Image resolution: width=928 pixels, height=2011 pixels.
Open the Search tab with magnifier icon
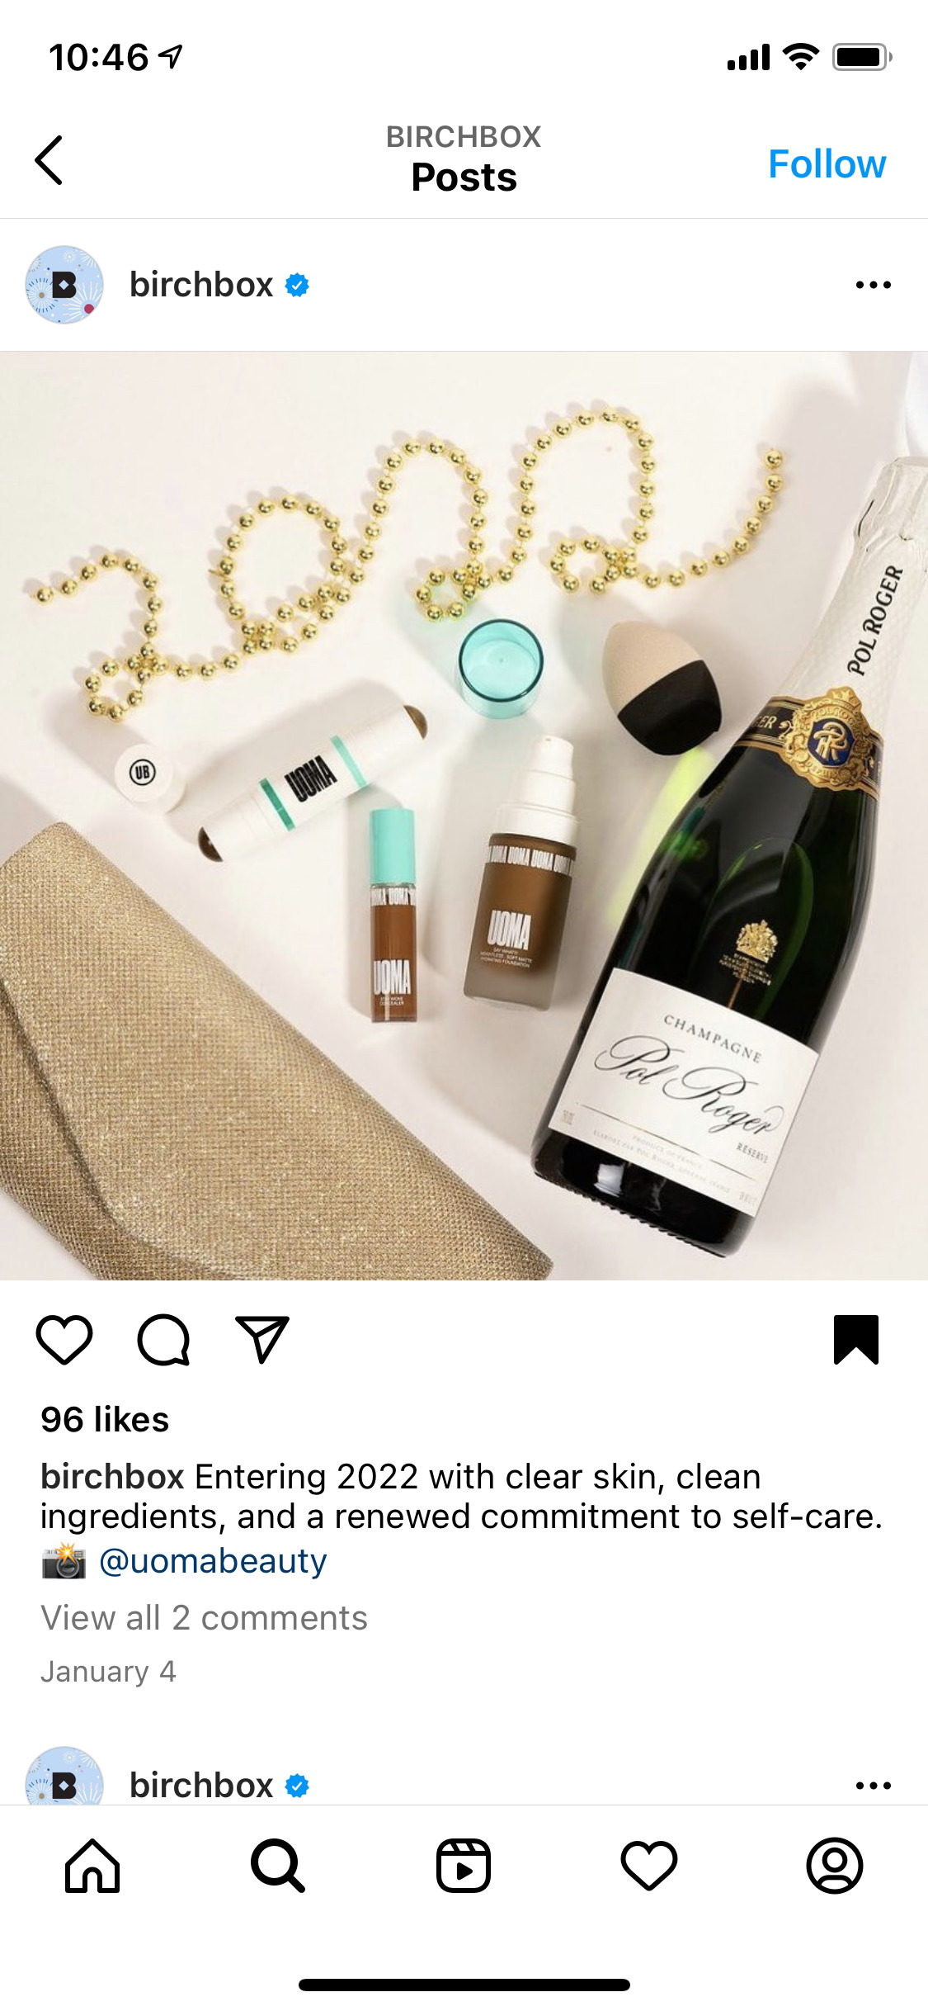(x=278, y=1866)
